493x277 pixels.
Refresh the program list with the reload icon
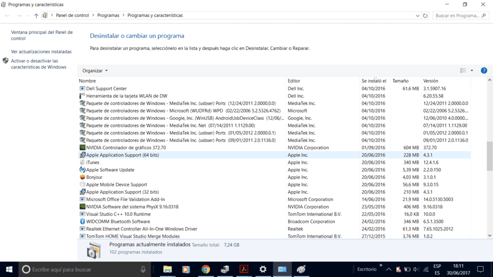click(x=425, y=15)
